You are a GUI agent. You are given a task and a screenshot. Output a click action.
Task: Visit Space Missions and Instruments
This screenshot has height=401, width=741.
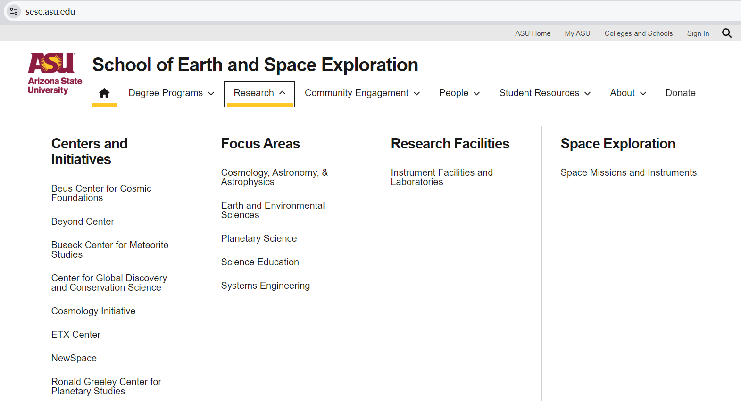pos(628,172)
